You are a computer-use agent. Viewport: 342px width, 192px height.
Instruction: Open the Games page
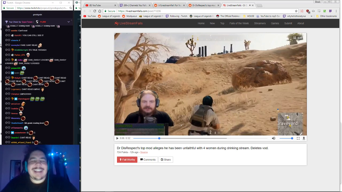coord(275,23)
